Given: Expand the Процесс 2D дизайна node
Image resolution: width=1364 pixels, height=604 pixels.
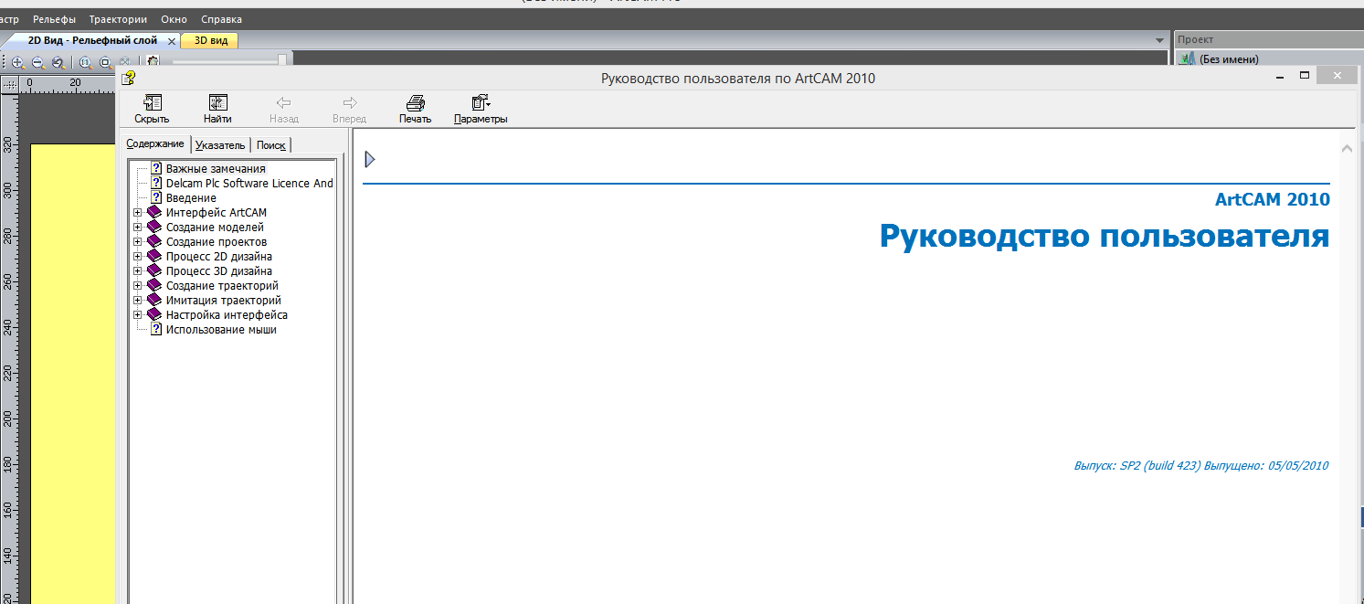Looking at the screenshot, I should coord(138,256).
